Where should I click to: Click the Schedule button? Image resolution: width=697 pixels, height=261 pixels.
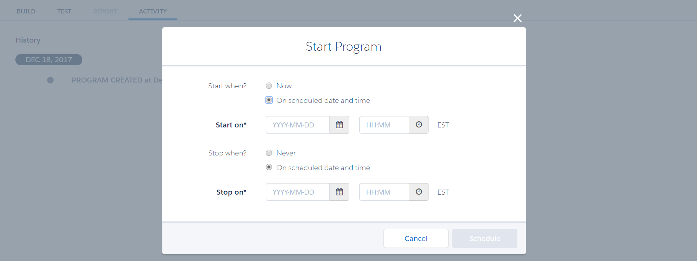pyautogui.click(x=484, y=238)
